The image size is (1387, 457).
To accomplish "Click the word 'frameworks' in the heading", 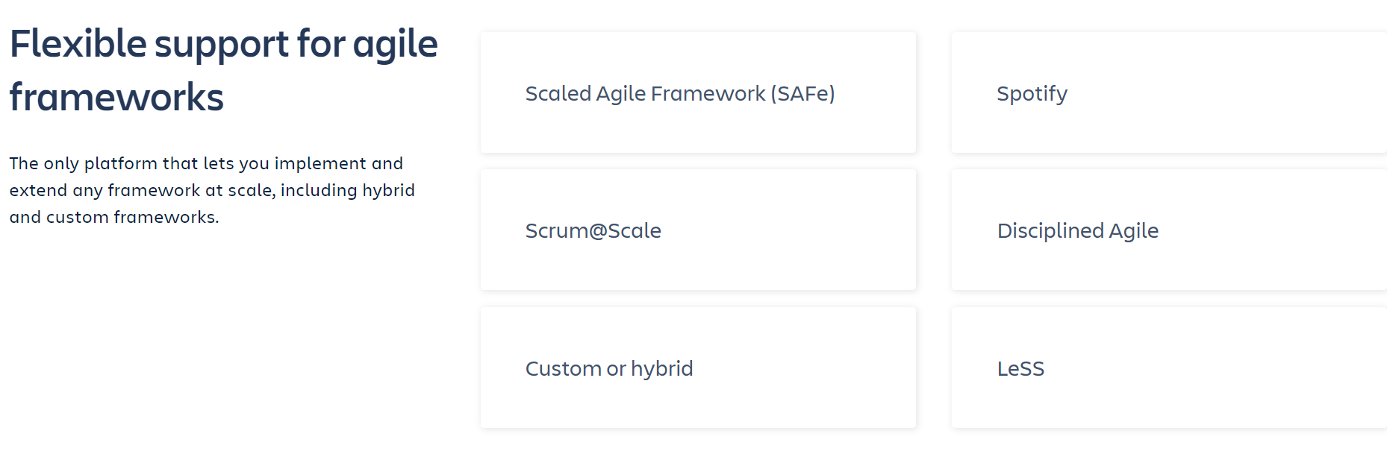I will 116,98.
